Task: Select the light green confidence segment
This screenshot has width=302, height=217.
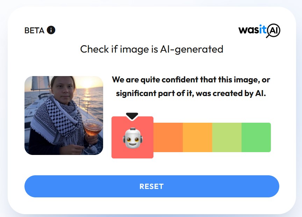Action: coord(227,137)
